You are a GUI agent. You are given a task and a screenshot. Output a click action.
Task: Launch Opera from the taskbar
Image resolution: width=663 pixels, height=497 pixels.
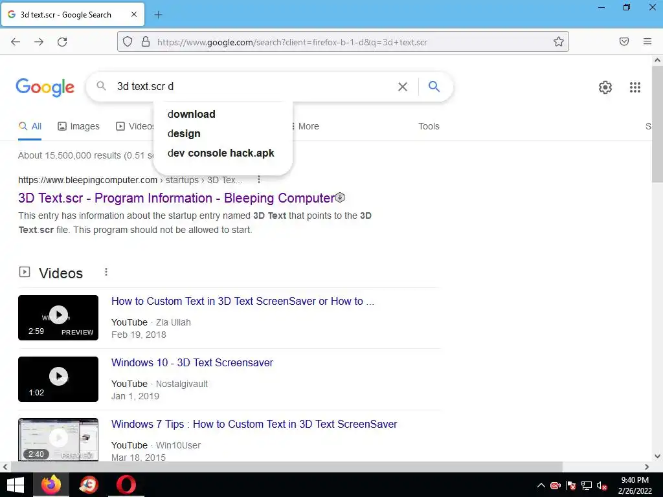[126, 485]
